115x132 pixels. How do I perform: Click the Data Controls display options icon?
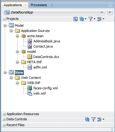pyautogui.click(x=99, y=119)
